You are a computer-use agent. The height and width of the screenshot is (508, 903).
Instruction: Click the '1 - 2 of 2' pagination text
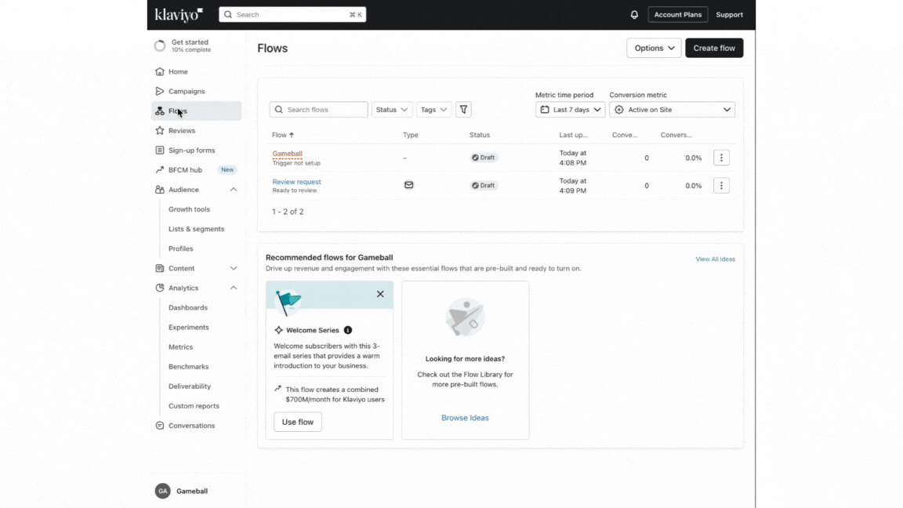(x=288, y=212)
